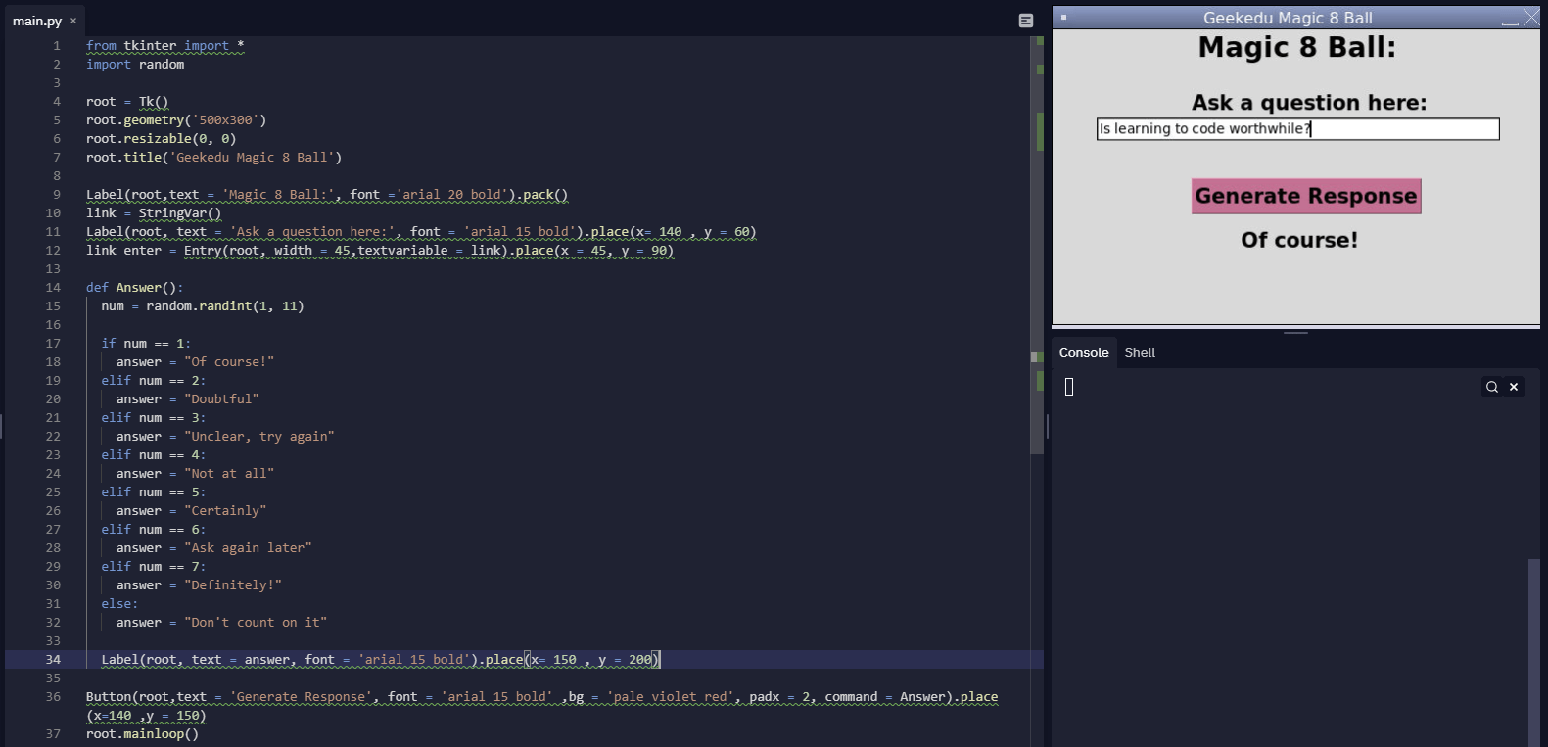Click the output and console divider handle

(1295, 333)
